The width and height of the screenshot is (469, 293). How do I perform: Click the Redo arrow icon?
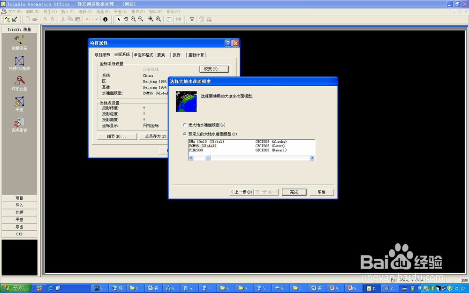pos(95,19)
